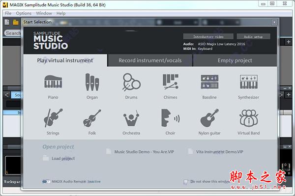Toggle the MAGIX Audio Remote switch
Viewport: 295px width, 196px height.
click(46, 182)
